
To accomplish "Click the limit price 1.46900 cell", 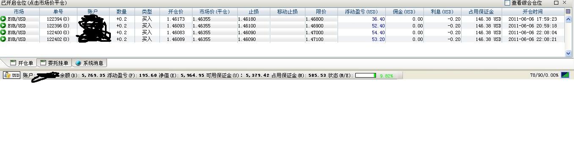I will [321, 26].
